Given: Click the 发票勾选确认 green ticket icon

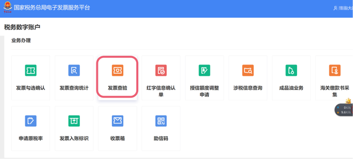Looking at the screenshot, I should [x=31, y=70].
